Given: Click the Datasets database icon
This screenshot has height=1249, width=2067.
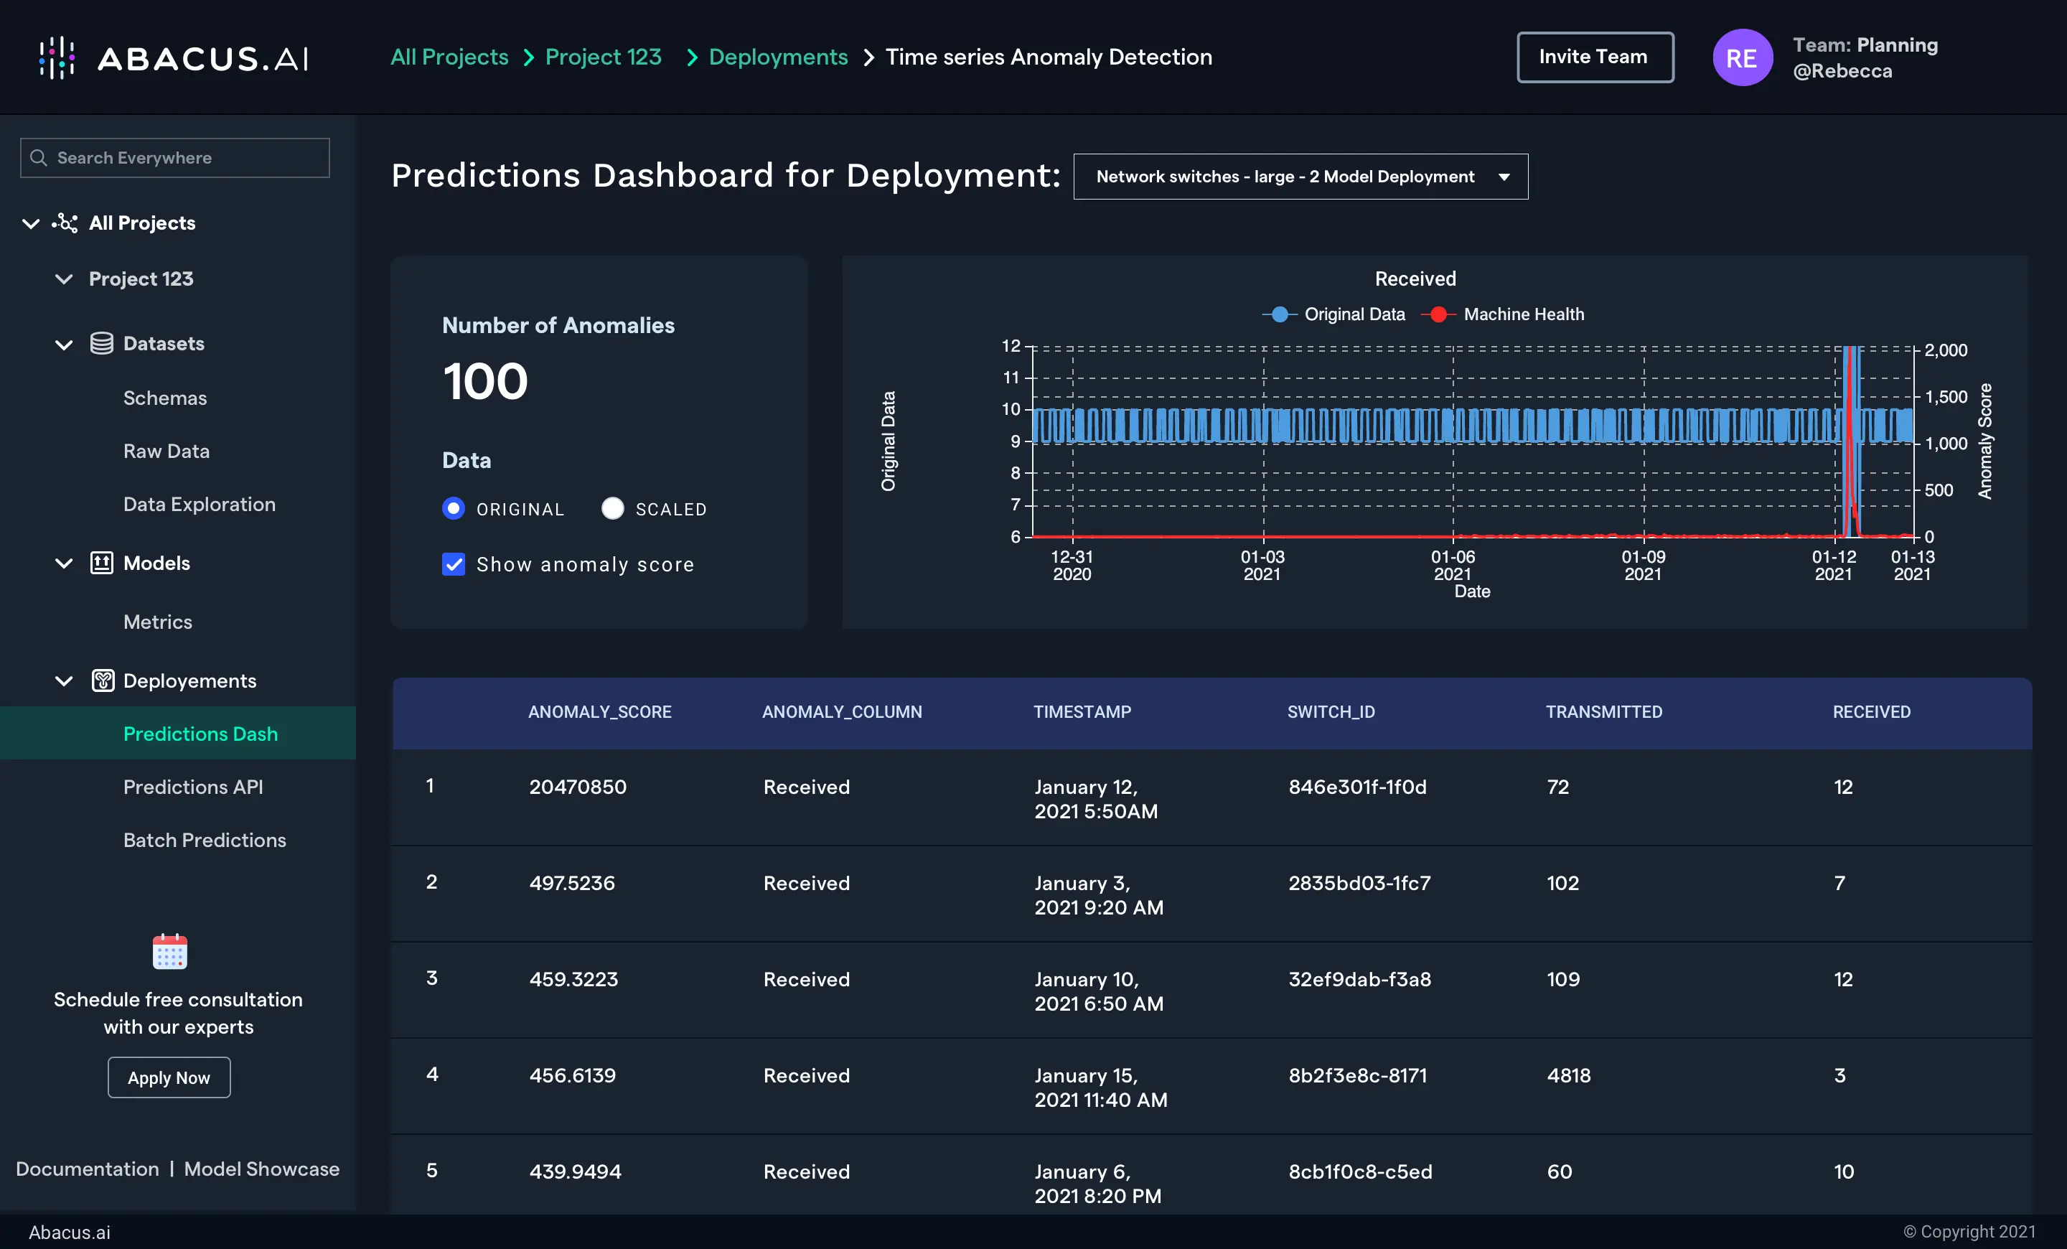Looking at the screenshot, I should [x=101, y=343].
